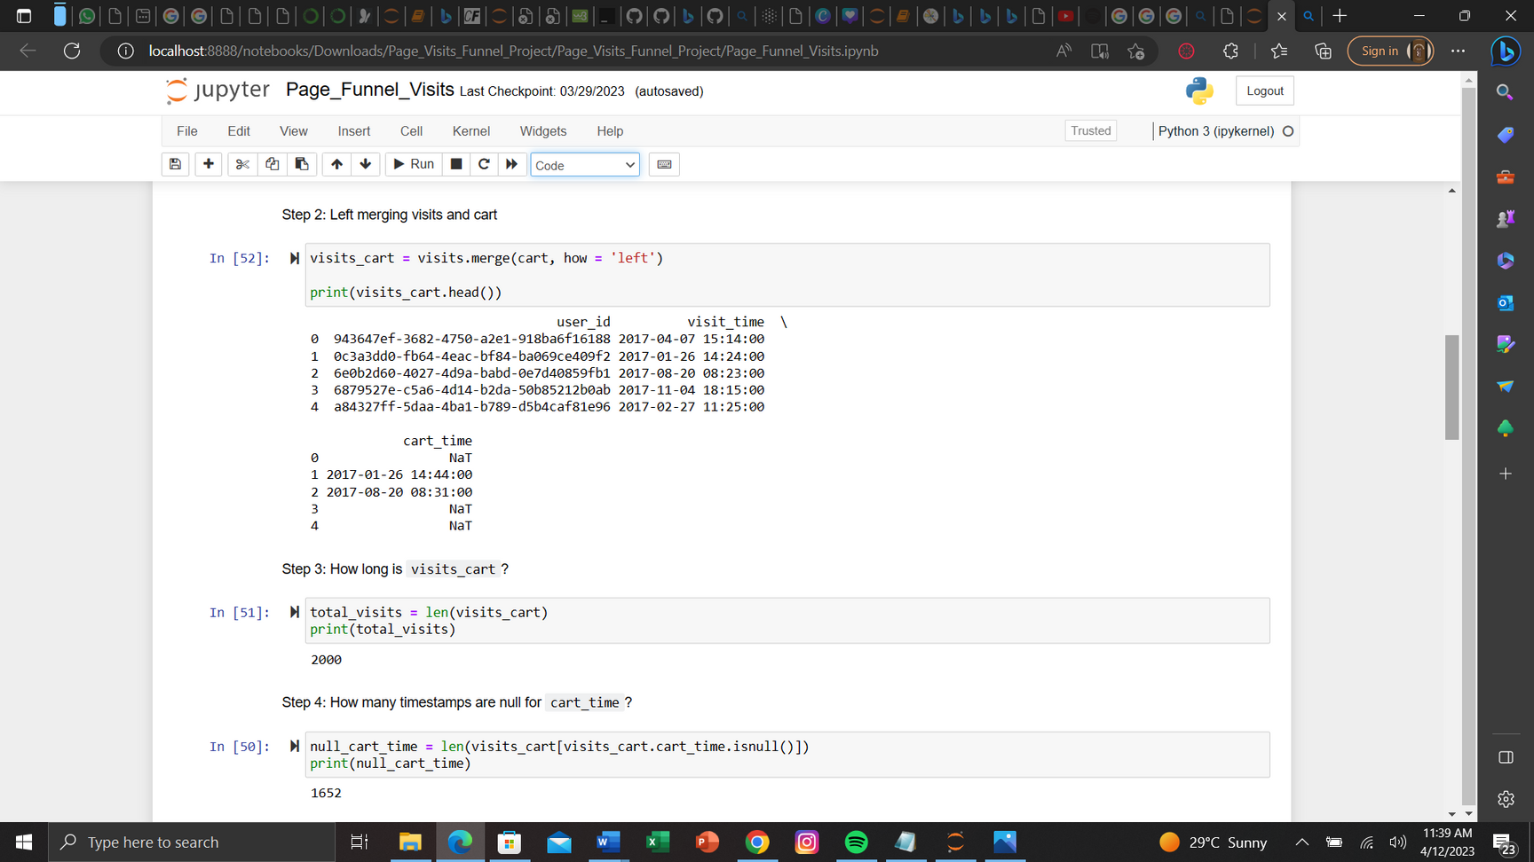Open the Edit menu
Screen dimensions: 1534x862
(239, 131)
